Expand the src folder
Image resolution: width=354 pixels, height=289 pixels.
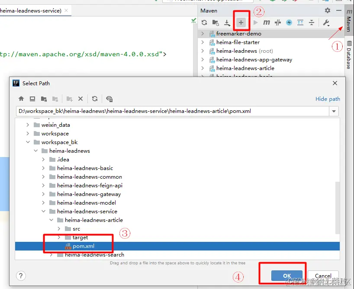[59, 229]
